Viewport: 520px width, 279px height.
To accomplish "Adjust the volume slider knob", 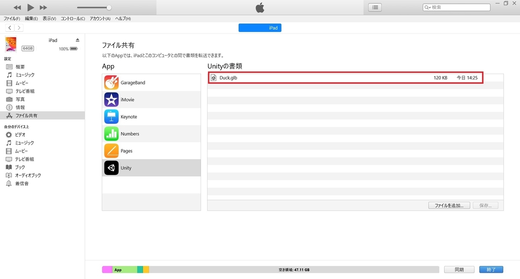I will pyautogui.click(x=109, y=7).
